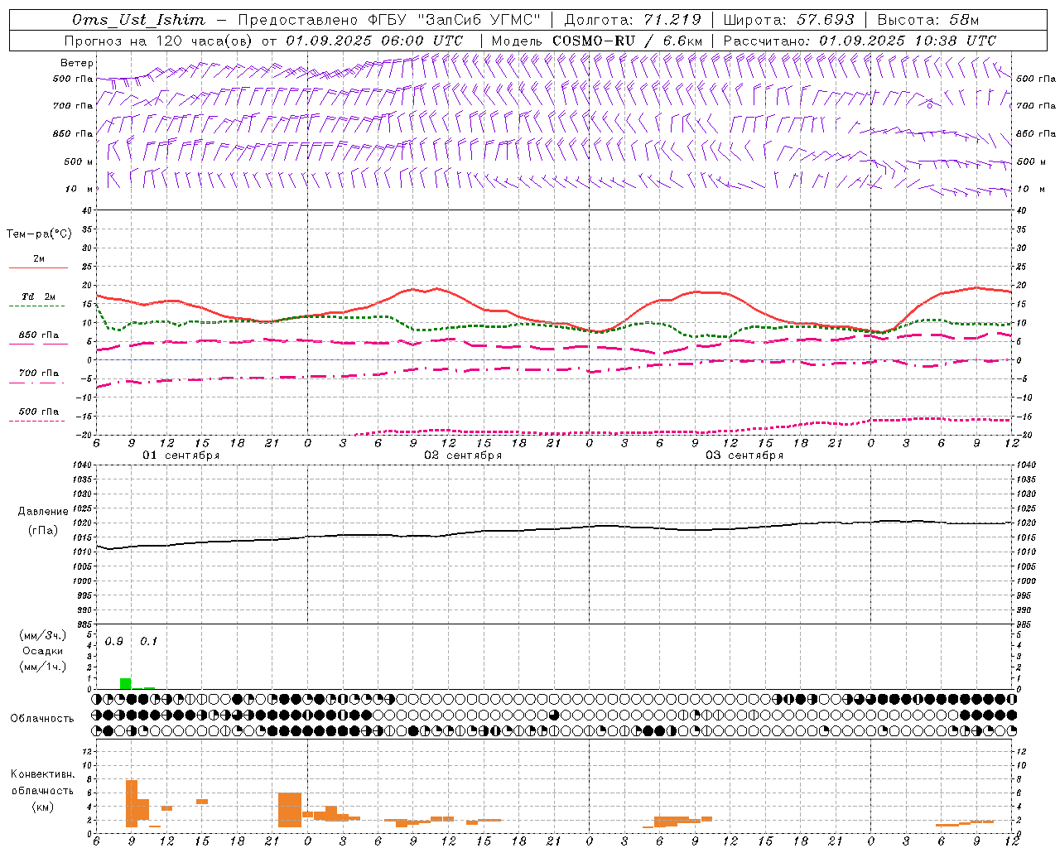1060x848 pixels.
Task: Click the Долгота: 71.219 value
Action: click(632, 20)
